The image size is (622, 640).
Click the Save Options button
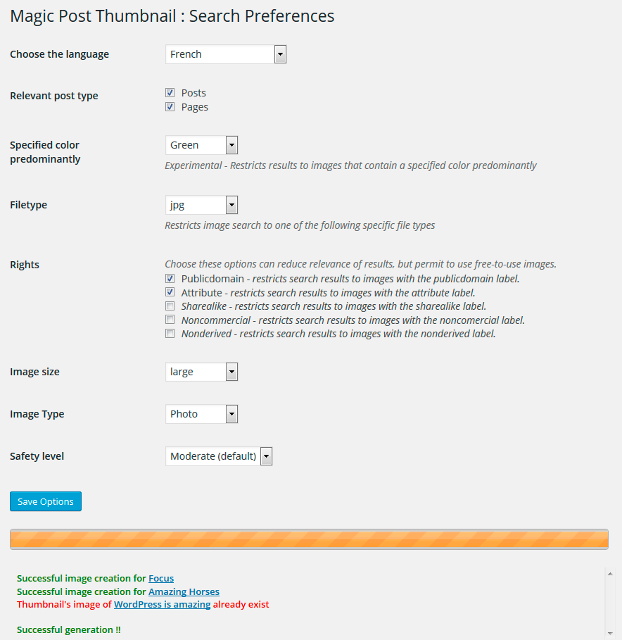46,501
